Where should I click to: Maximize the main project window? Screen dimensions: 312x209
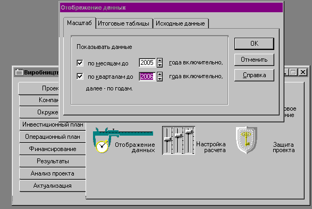[293, 72]
